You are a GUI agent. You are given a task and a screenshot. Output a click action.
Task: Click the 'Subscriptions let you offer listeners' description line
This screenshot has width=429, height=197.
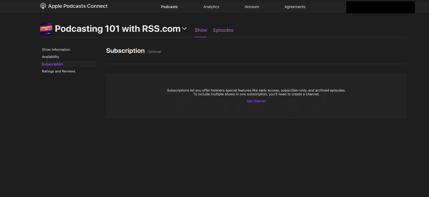256,90
